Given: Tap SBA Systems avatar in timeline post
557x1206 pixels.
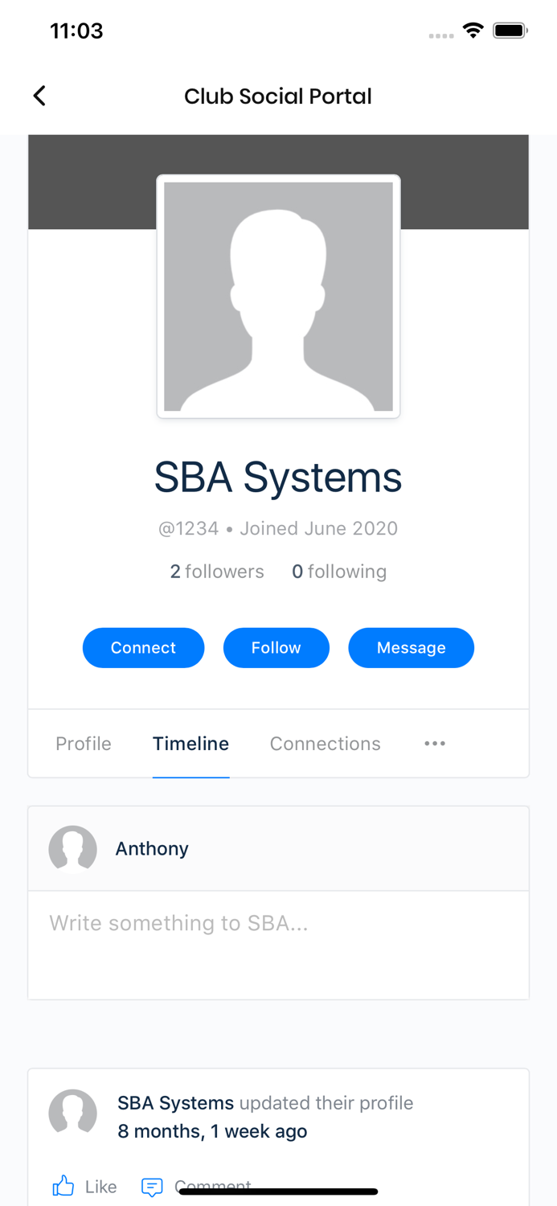Looking at the screenshot, I should tap(73, 1114).
